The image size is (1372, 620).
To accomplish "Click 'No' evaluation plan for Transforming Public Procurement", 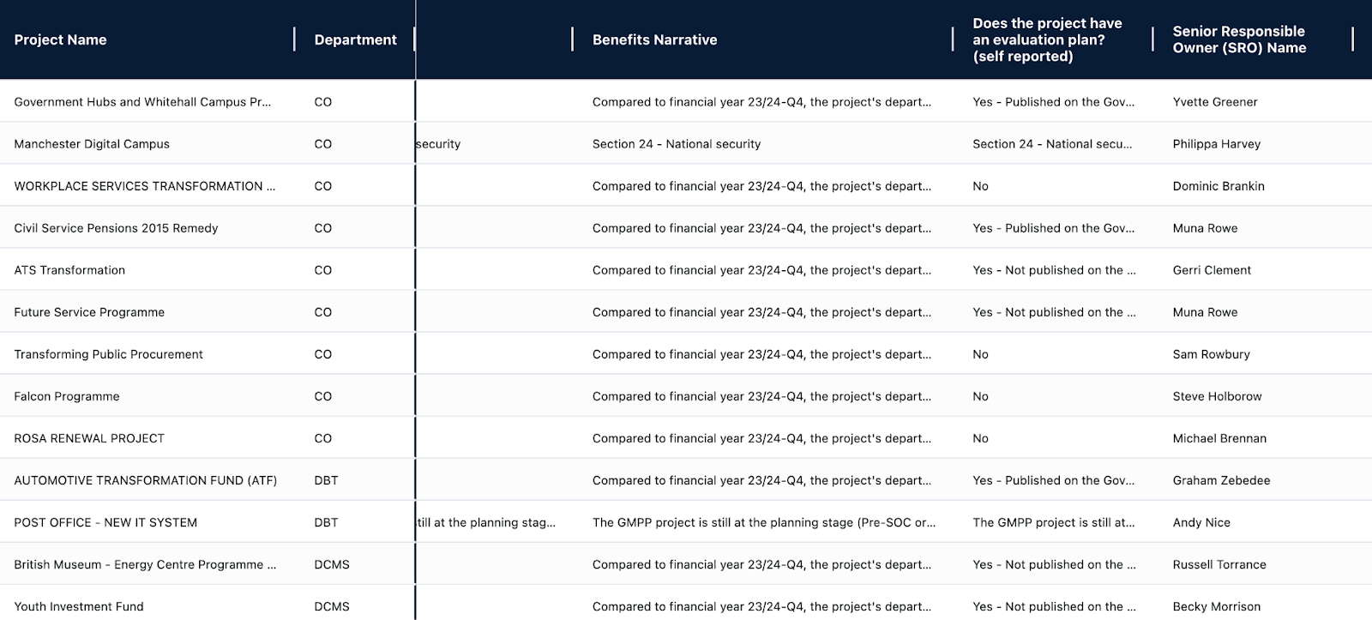I will tap(980, 354).
